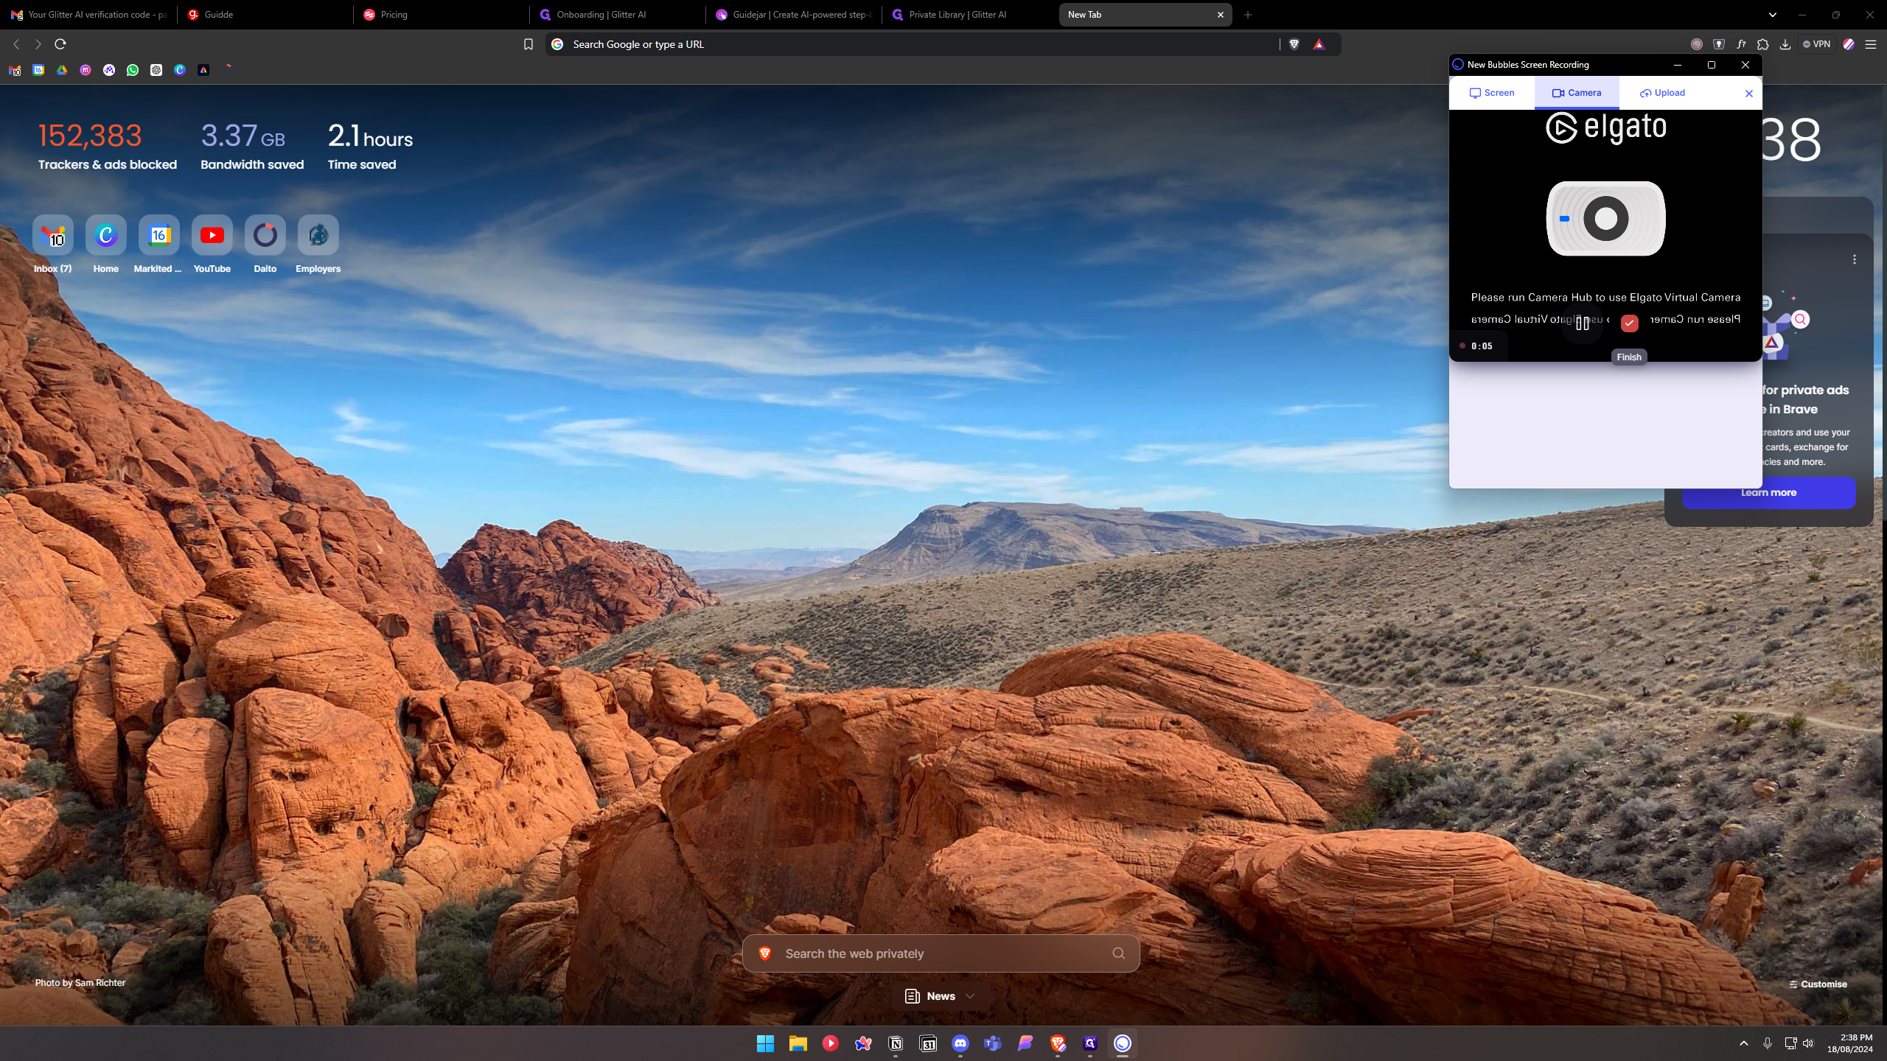The width and height of the screenshot is (1887, 1061).
Task: Open the WhatsApp bookmark icon
Action: click(x=133, y=70)
